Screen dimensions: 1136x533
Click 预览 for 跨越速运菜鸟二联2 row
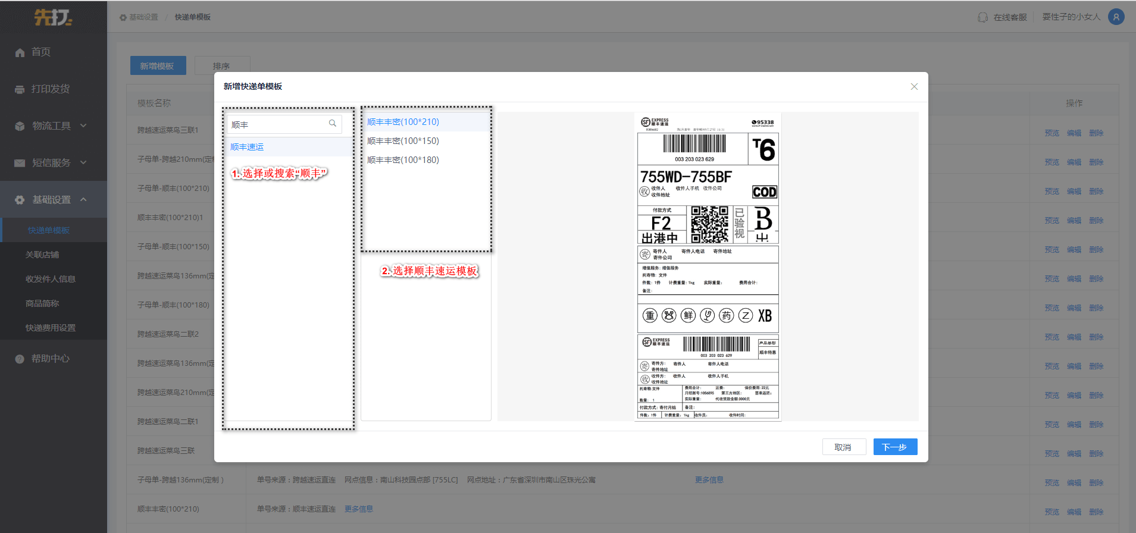1051,337
